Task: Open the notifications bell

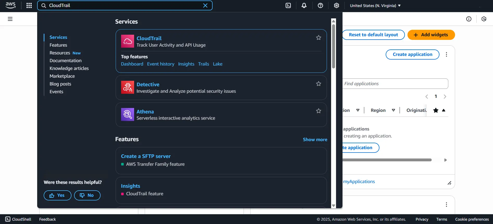Action: [x=304, y=5]
